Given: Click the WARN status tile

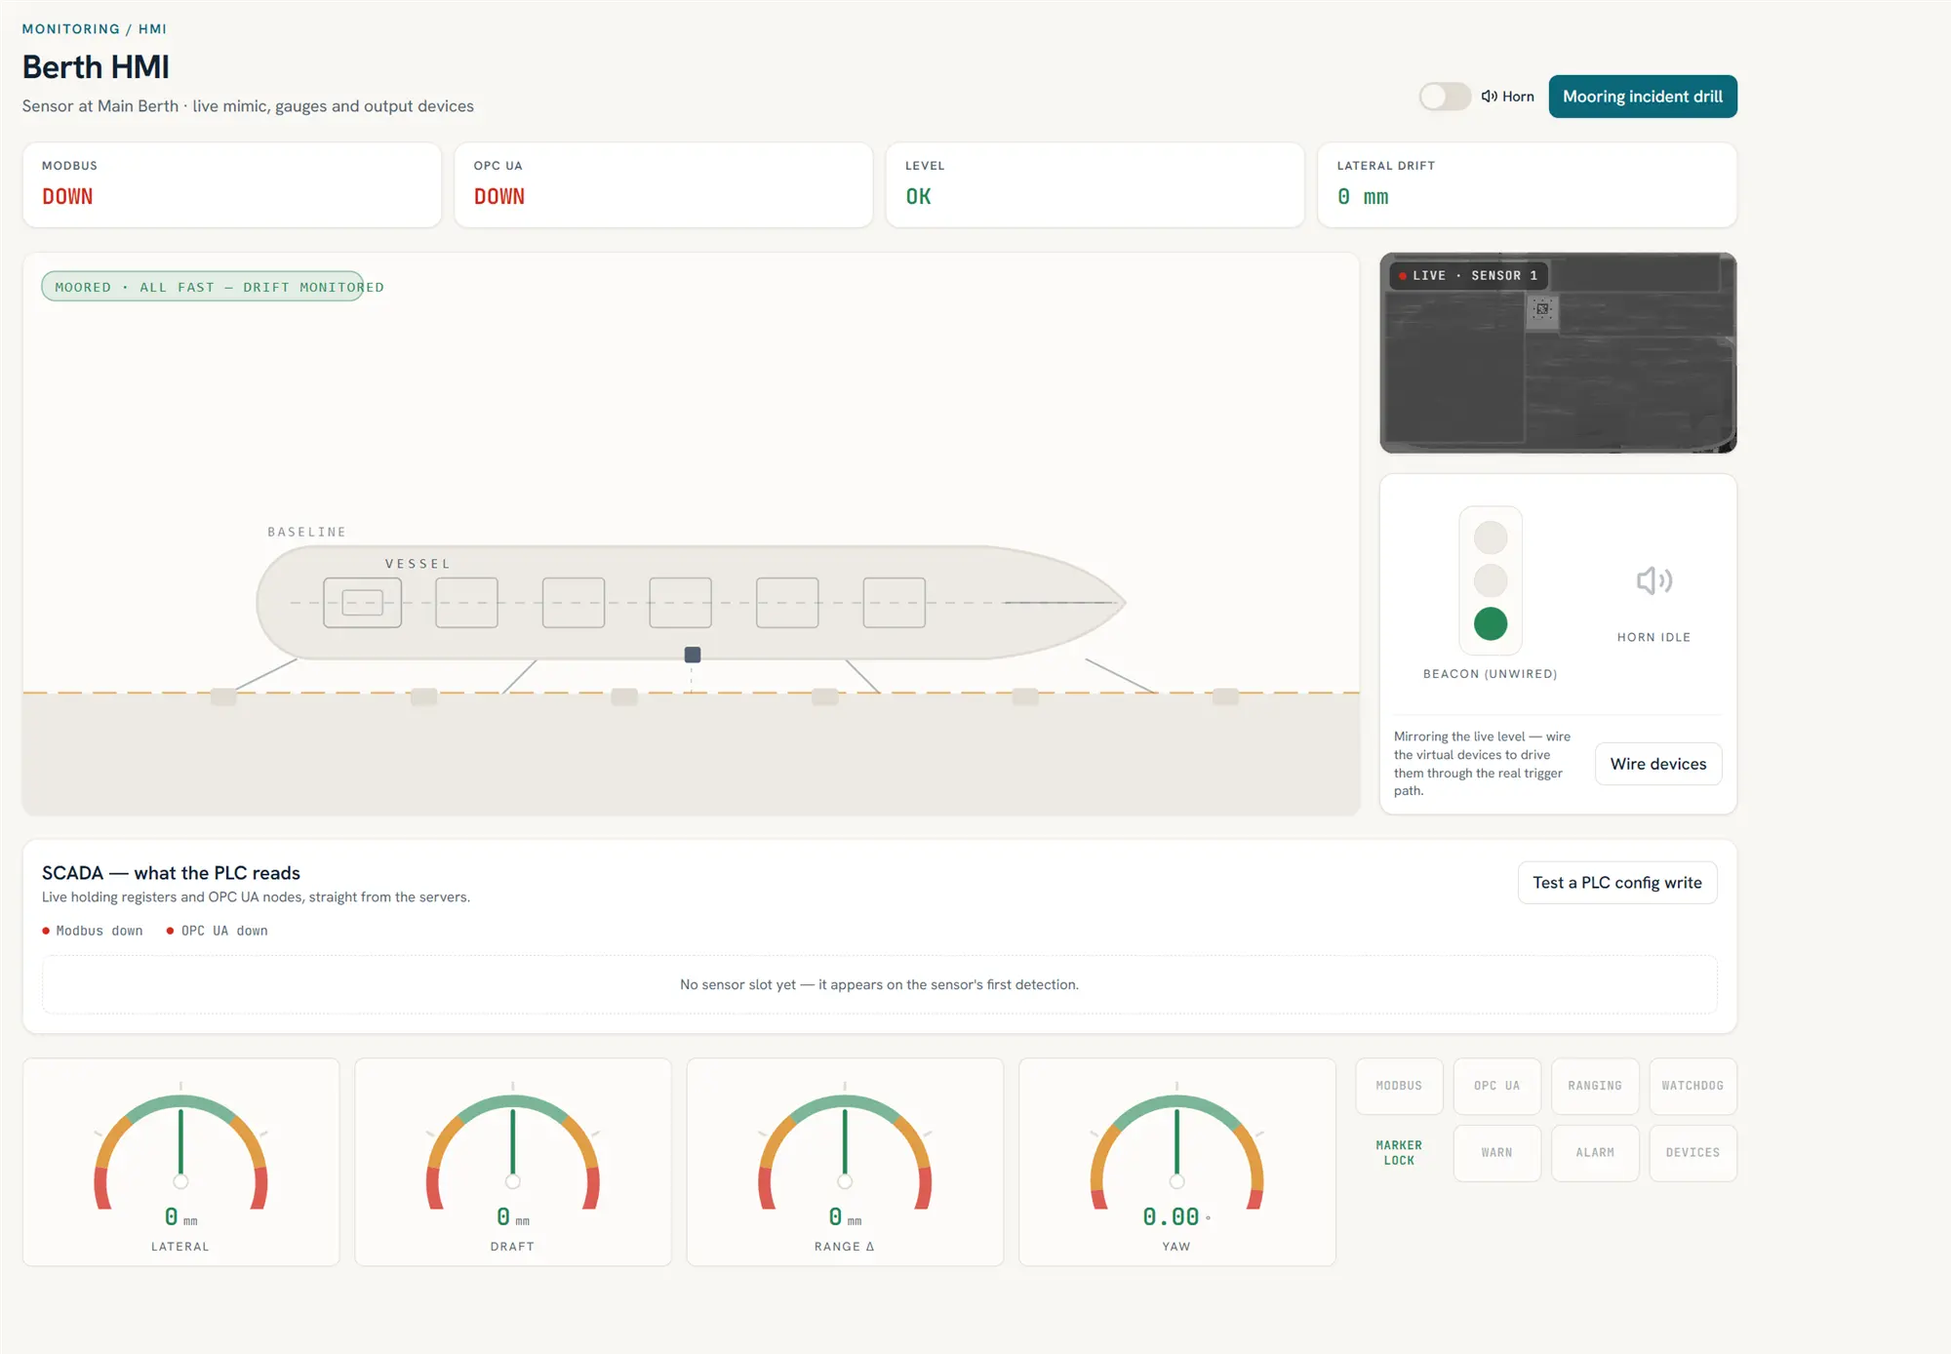Looking at the screenshot, I should (x=1497, y=1153).
